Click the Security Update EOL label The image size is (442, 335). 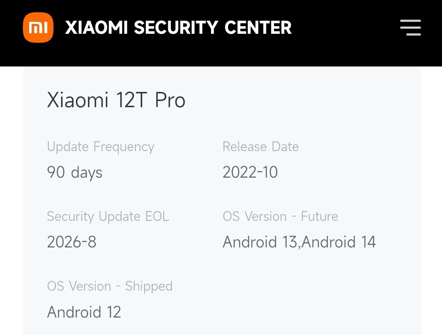click(108, 217)
